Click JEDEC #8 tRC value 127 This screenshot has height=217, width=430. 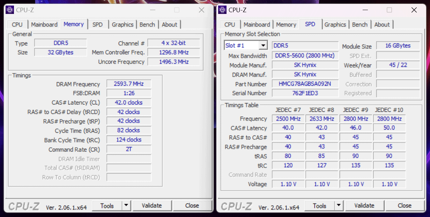coord(322,165)
